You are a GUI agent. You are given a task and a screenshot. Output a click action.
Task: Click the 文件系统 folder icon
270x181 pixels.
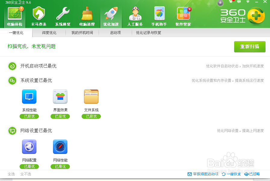(91, 97)
